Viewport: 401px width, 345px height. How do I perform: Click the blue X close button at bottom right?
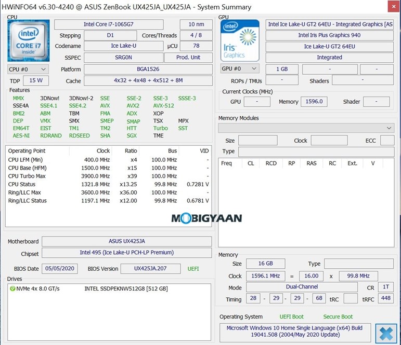click(x=386, y=333)
